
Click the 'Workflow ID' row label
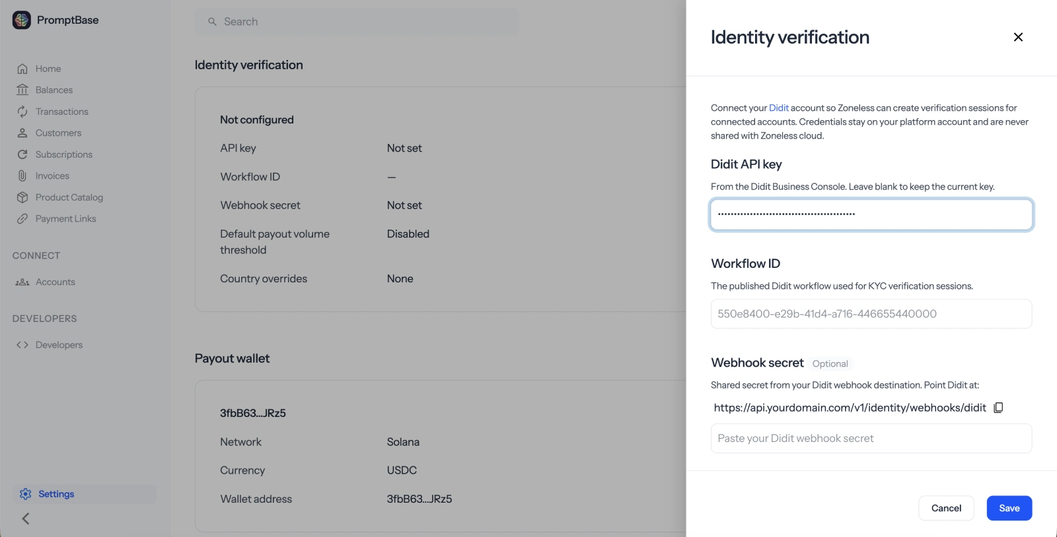tap(250, 177)
